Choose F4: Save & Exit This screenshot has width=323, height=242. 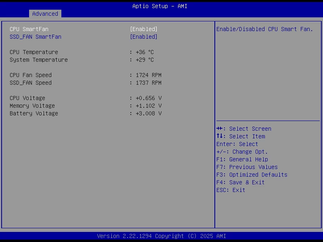point(240,182)
